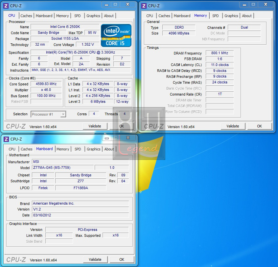Open About tab in the CPU window

click(109, 16)
